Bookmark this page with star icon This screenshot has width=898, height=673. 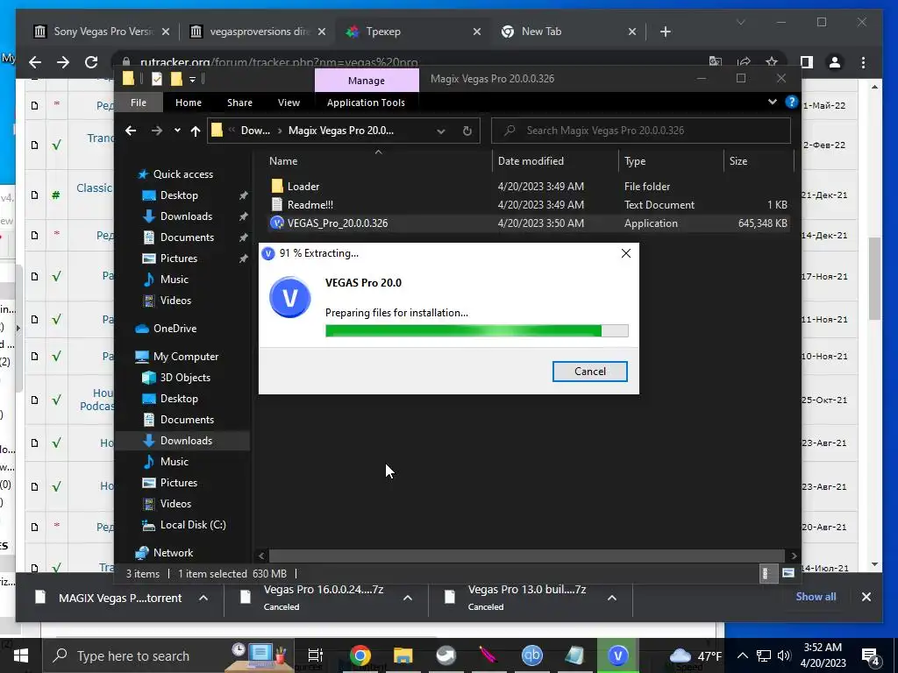coord(772,62)
